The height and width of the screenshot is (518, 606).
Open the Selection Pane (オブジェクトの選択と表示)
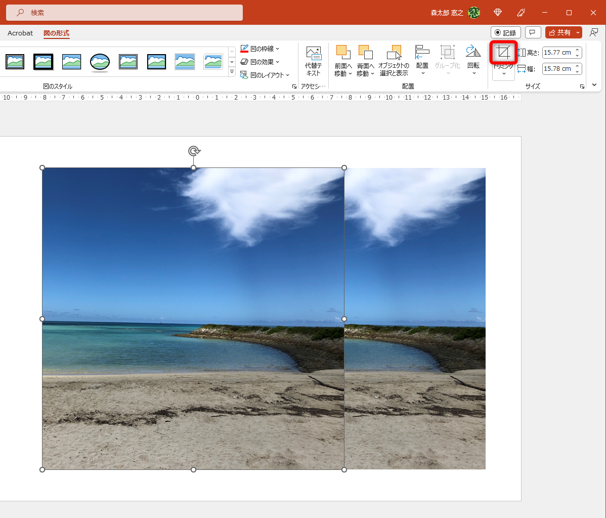point(394,61)
